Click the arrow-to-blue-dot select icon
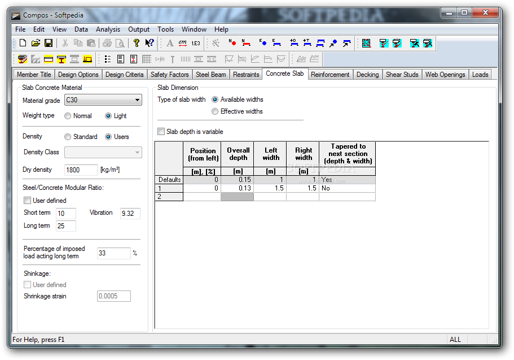This screenshot has width=514, height=360. [x=333, y=43]
